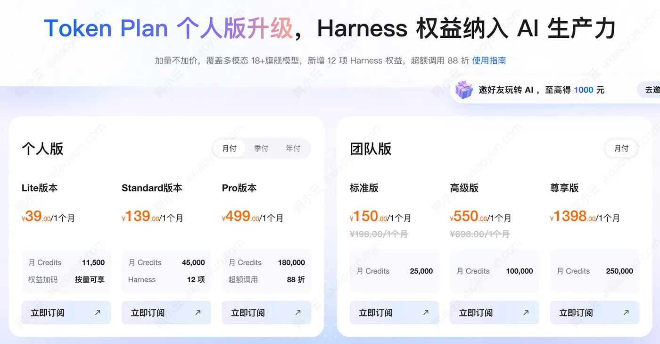Click arrow icon on 高级版 subscribe button
This screenshot has width=660, height=344.
point(526,312)
